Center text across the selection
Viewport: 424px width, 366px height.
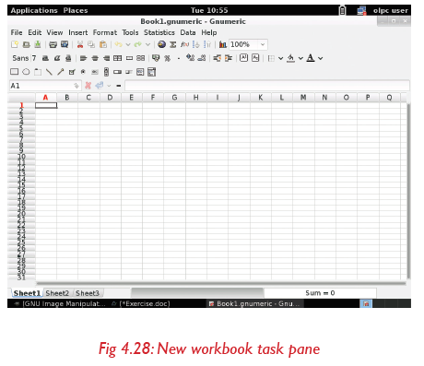point(118,58)
